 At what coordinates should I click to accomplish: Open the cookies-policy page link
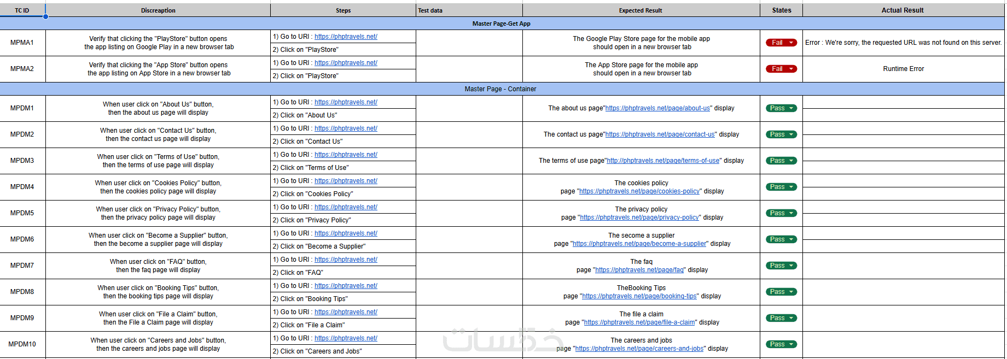(x=639, y=191)
